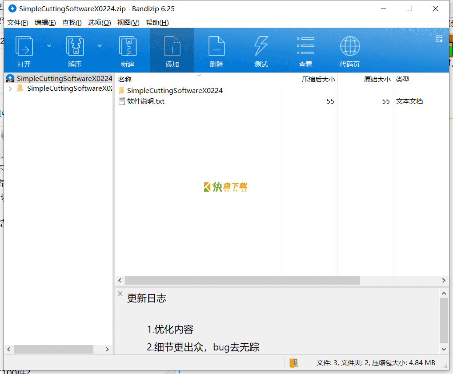This screenshot has width=453, height=374.
Task: Open the 选项(O) menu
Action: tap(100, 23)
